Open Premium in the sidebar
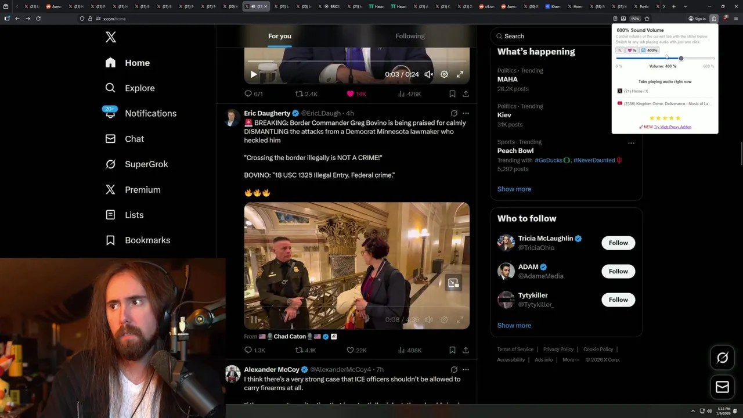This screenshot has height=418, width=743. click(133, 190)
